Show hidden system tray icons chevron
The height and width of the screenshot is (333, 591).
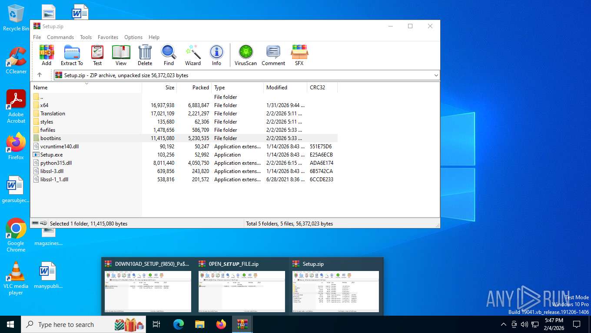[504, 324]
